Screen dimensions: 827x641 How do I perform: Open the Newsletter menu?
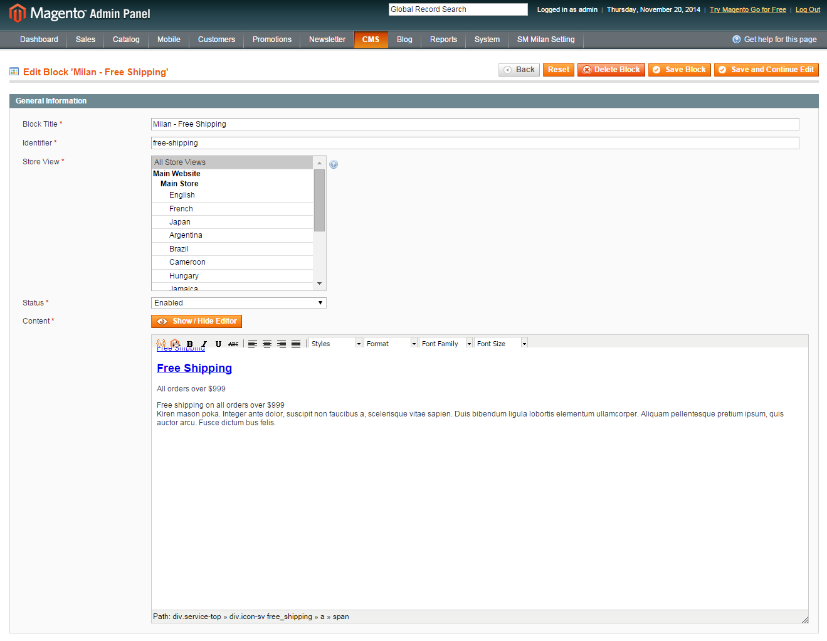pyautogui.click(x=327, y=40)
